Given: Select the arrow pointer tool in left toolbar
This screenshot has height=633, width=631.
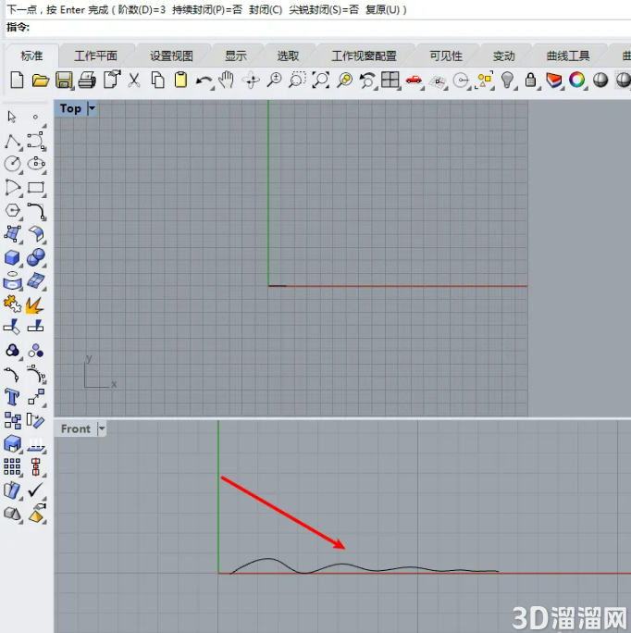Looking at the screenshot, I should point(12,117).
